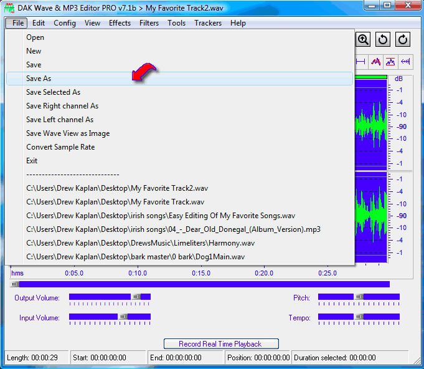Open the Tools menu
This screenshot has height=369, width=424.
pyautogui.click(x=176, y=23)
